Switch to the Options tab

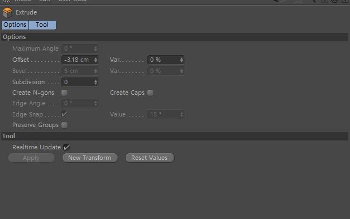coord(15,25)
